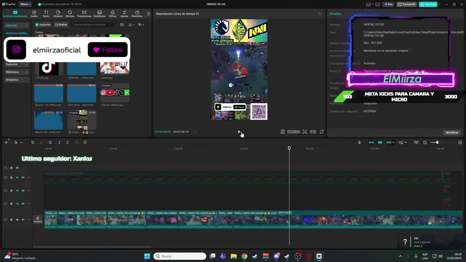Delete left of playhead using trim-left icon
466x262 pixels.
pos(59,142)
